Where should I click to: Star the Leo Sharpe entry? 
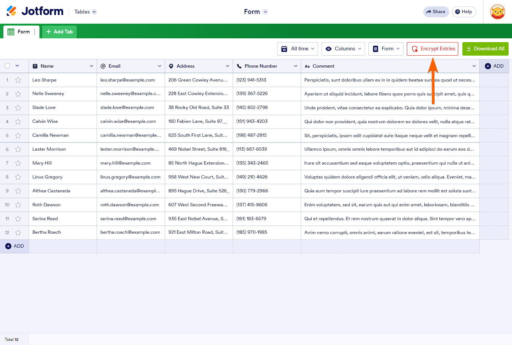18,80
